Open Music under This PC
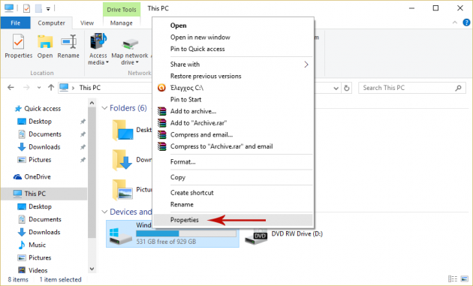Viewport: 473px width, 286px height. 37,245
